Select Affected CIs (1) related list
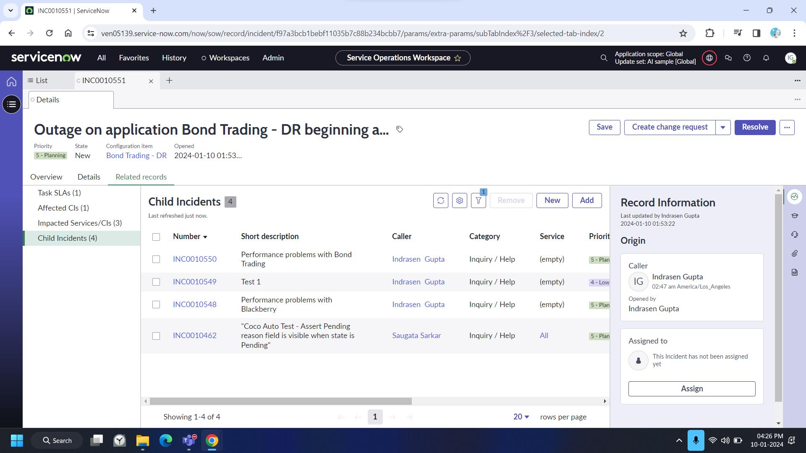Viewport: 806px width, 453px height. click(63, 208)
